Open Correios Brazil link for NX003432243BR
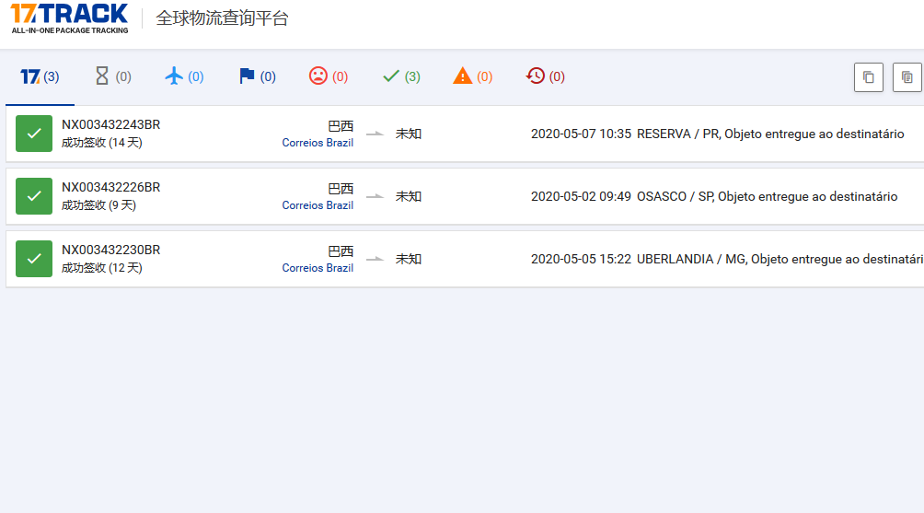The height and width of the screenshot is (513, 924). [318, 143]
